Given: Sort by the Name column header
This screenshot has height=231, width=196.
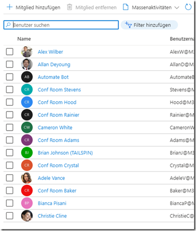Looking at the screenshot, I should pos(24,39).
